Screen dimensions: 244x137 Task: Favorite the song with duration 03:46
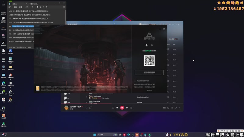(x=168, y=60)
